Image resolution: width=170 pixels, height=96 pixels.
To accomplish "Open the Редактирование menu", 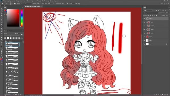I will tap(11, 1).
